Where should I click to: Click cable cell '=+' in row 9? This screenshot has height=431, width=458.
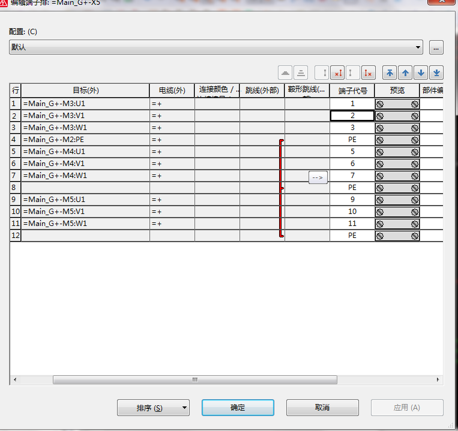[172, 200]
